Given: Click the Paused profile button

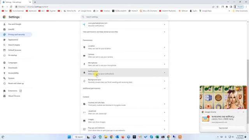Looking at the screenshot, I should 238,7.
